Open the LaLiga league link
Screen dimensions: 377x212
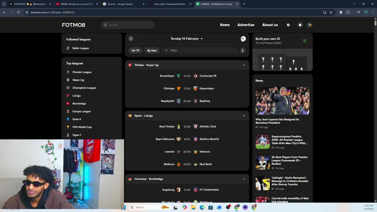[x=77, y=96]
